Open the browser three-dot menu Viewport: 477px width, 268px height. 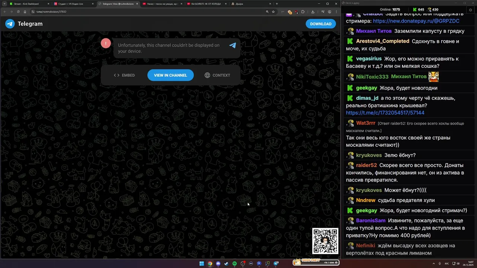336,12
